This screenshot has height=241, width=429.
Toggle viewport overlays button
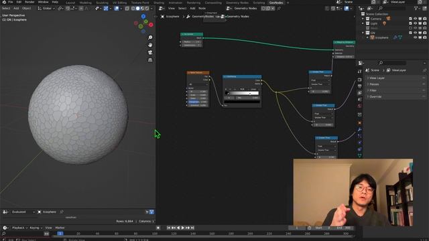(117, 9)
